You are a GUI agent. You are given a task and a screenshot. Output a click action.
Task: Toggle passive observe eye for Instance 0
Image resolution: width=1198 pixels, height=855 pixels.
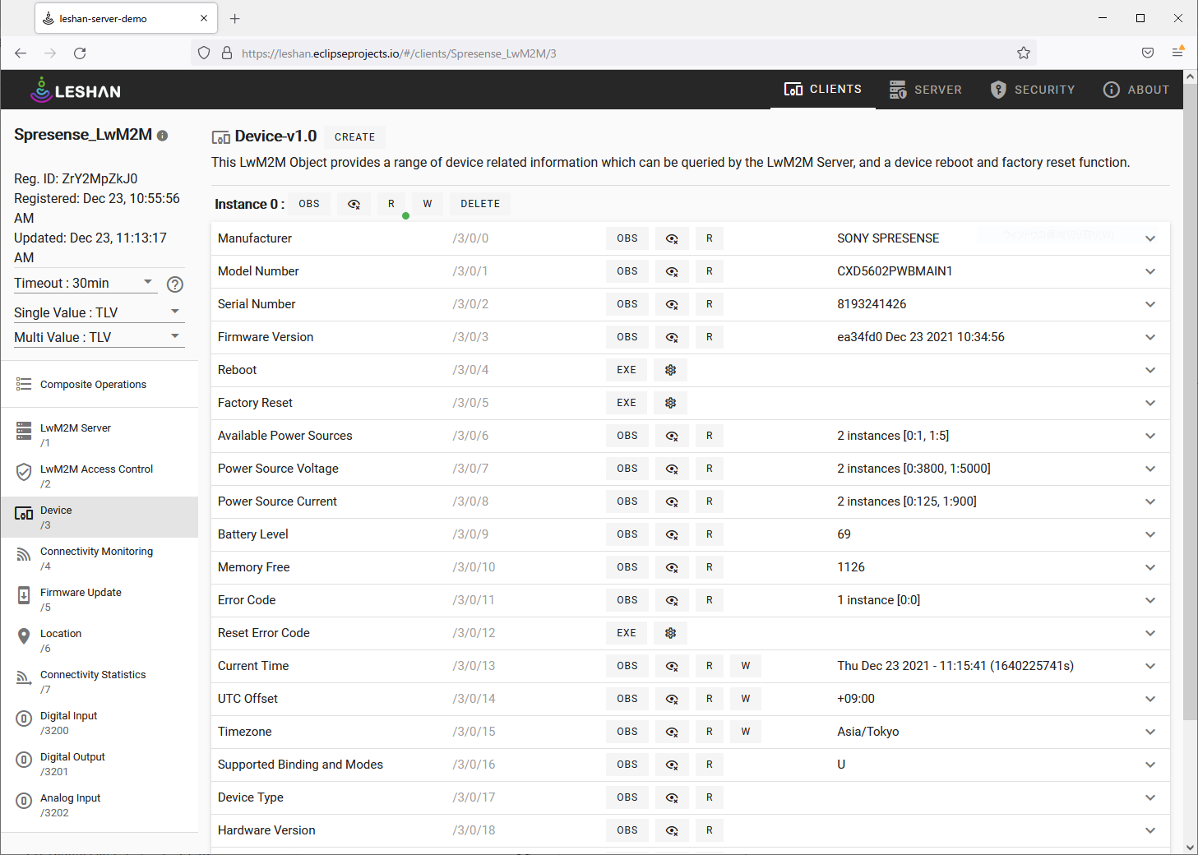pyautogui.click(x=354, y=204)
